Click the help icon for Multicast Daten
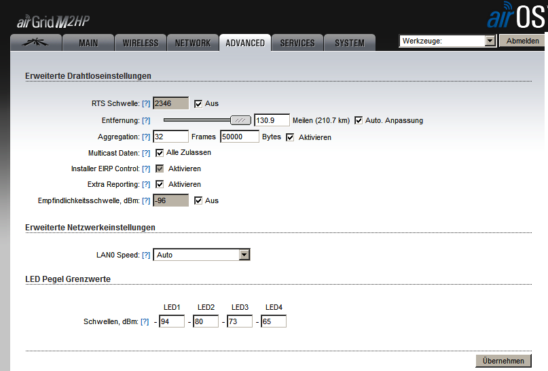This screenshot has height=371, width=548. pos(146,153)
